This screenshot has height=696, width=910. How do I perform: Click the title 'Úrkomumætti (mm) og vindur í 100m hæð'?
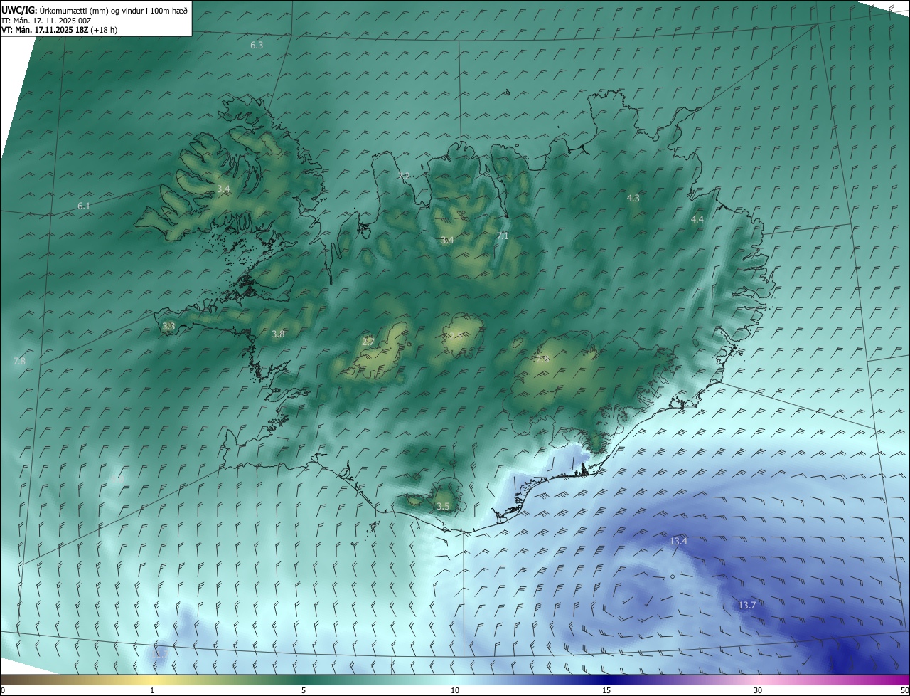tap(114, 11)
